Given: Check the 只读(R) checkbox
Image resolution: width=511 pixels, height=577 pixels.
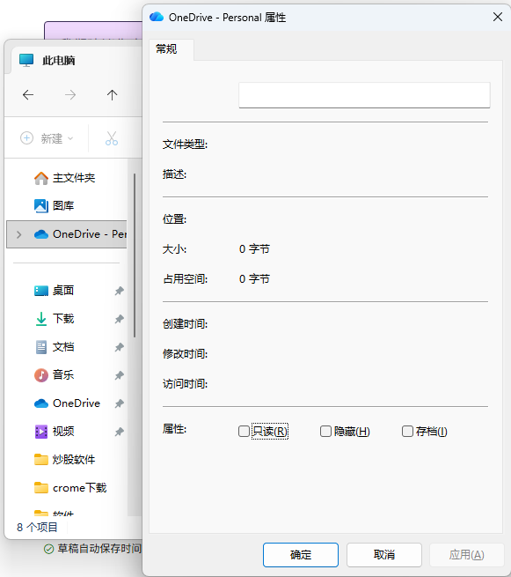Looking at the screenshot, I should (244, 432).
